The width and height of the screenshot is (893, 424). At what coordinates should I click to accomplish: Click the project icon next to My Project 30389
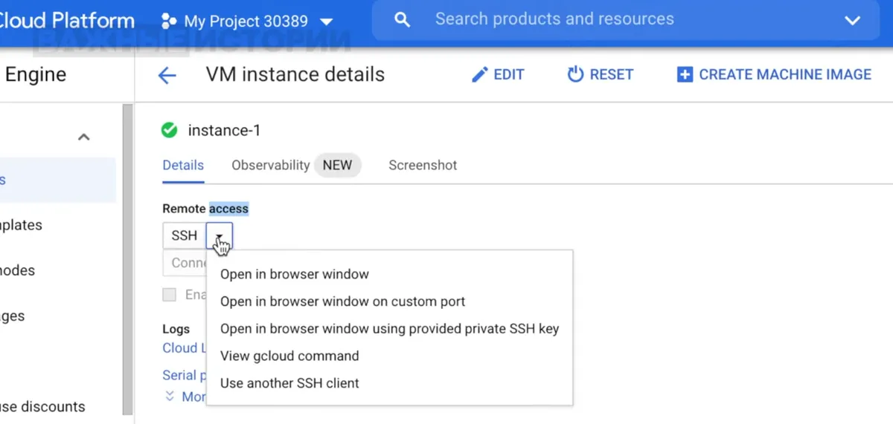point(169,21)
